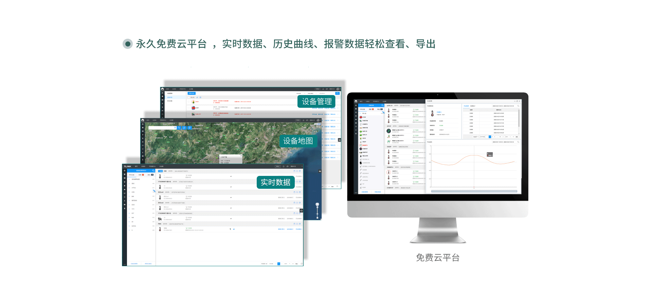Click the map search magnifier button
Viewport: 652px width, 292px height.
179,128
